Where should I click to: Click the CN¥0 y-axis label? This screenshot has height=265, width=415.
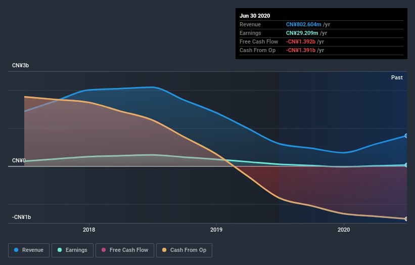point(19,160)
